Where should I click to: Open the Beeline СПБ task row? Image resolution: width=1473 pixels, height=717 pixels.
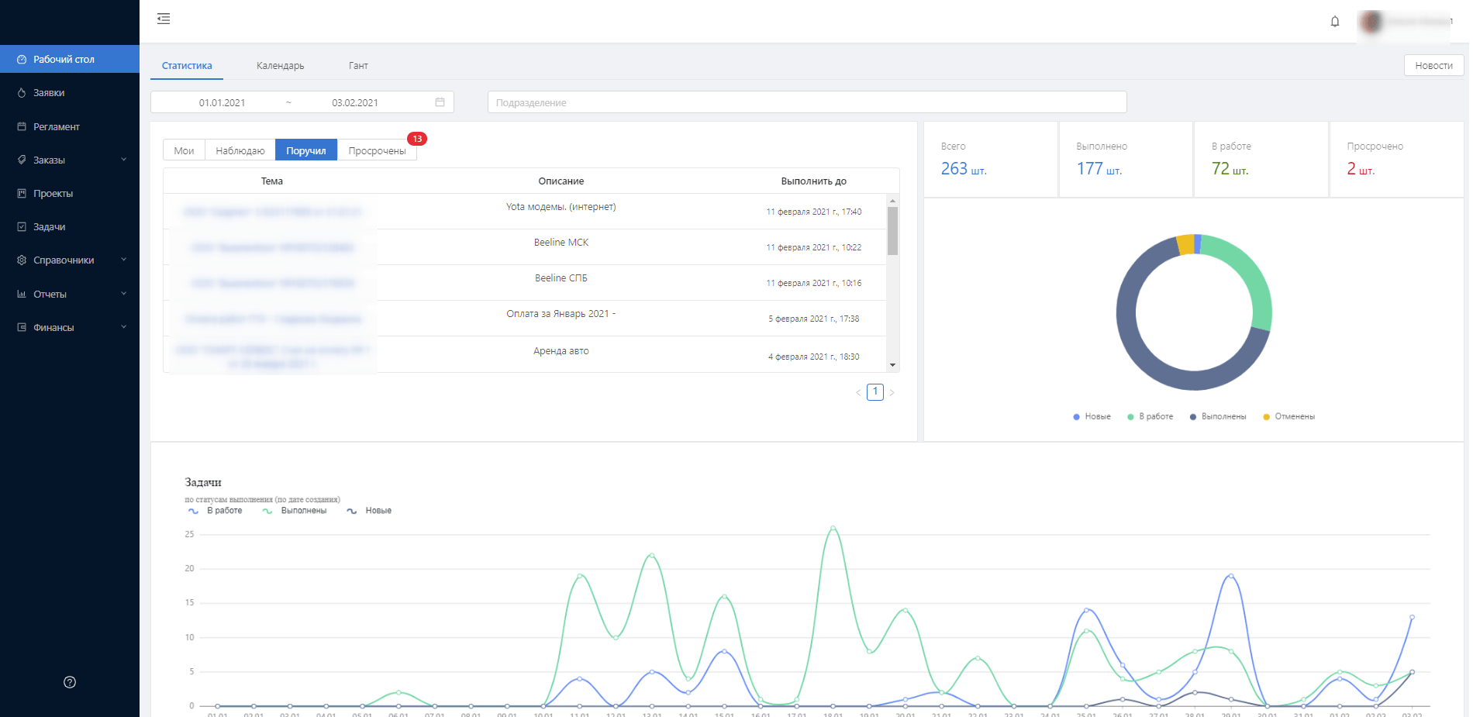(x=525, y=283)
